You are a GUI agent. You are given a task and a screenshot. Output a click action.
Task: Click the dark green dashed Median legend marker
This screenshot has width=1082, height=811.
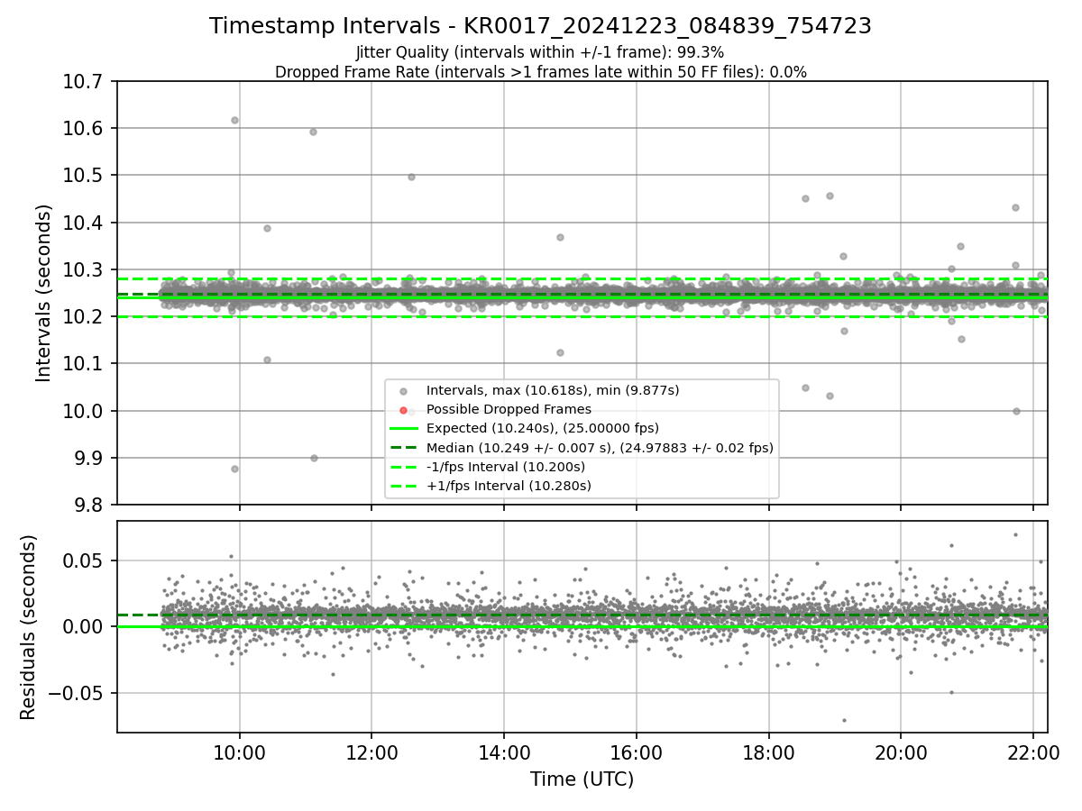pyautogui.click(x=403, y=448)
